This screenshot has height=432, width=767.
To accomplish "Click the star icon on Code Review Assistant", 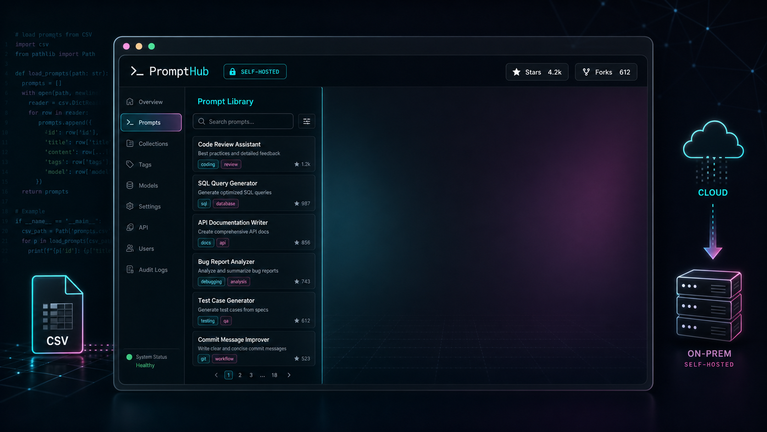I will click(296, 164).
